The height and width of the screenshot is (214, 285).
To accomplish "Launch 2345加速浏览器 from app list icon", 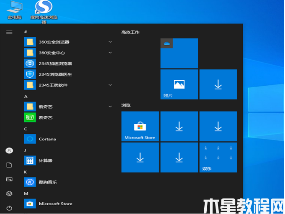I will (x=30, y=64).
